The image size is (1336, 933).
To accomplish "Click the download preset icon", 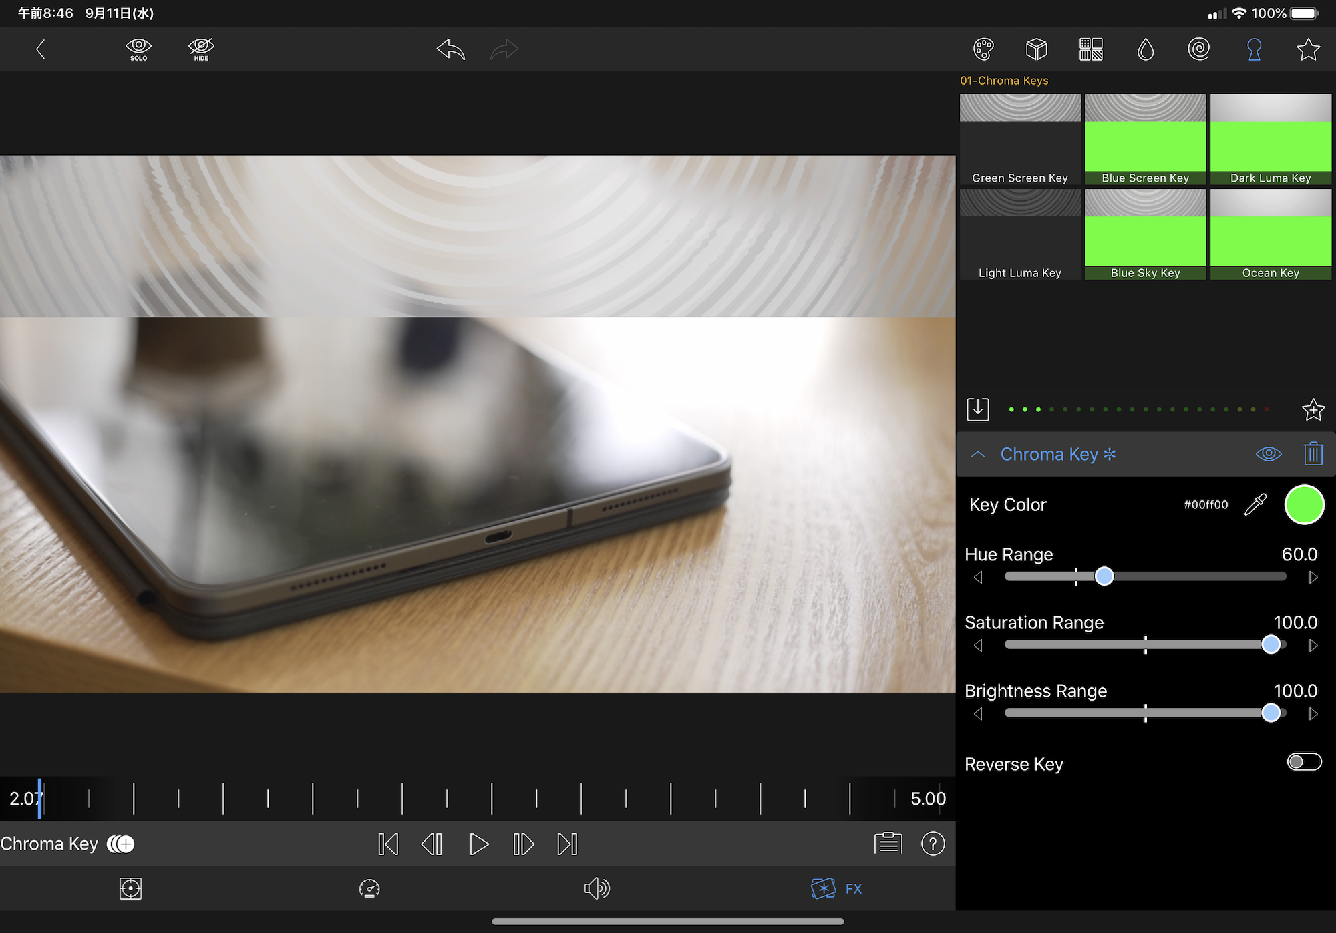I will point(978,409).
